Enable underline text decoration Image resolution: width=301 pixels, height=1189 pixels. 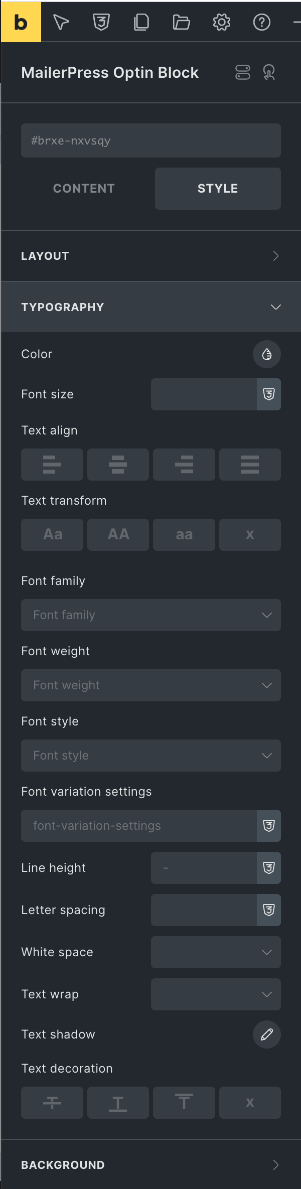118,1103
